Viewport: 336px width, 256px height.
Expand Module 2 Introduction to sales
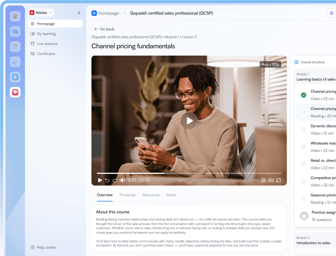click(315, 241)
